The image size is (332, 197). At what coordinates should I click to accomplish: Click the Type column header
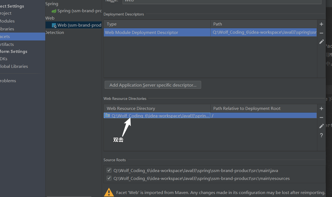point(157,24)
